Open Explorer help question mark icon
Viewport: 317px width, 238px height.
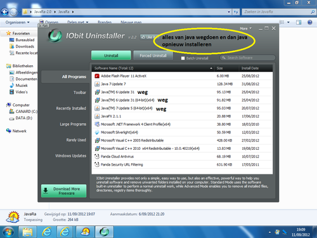(310, 22)
